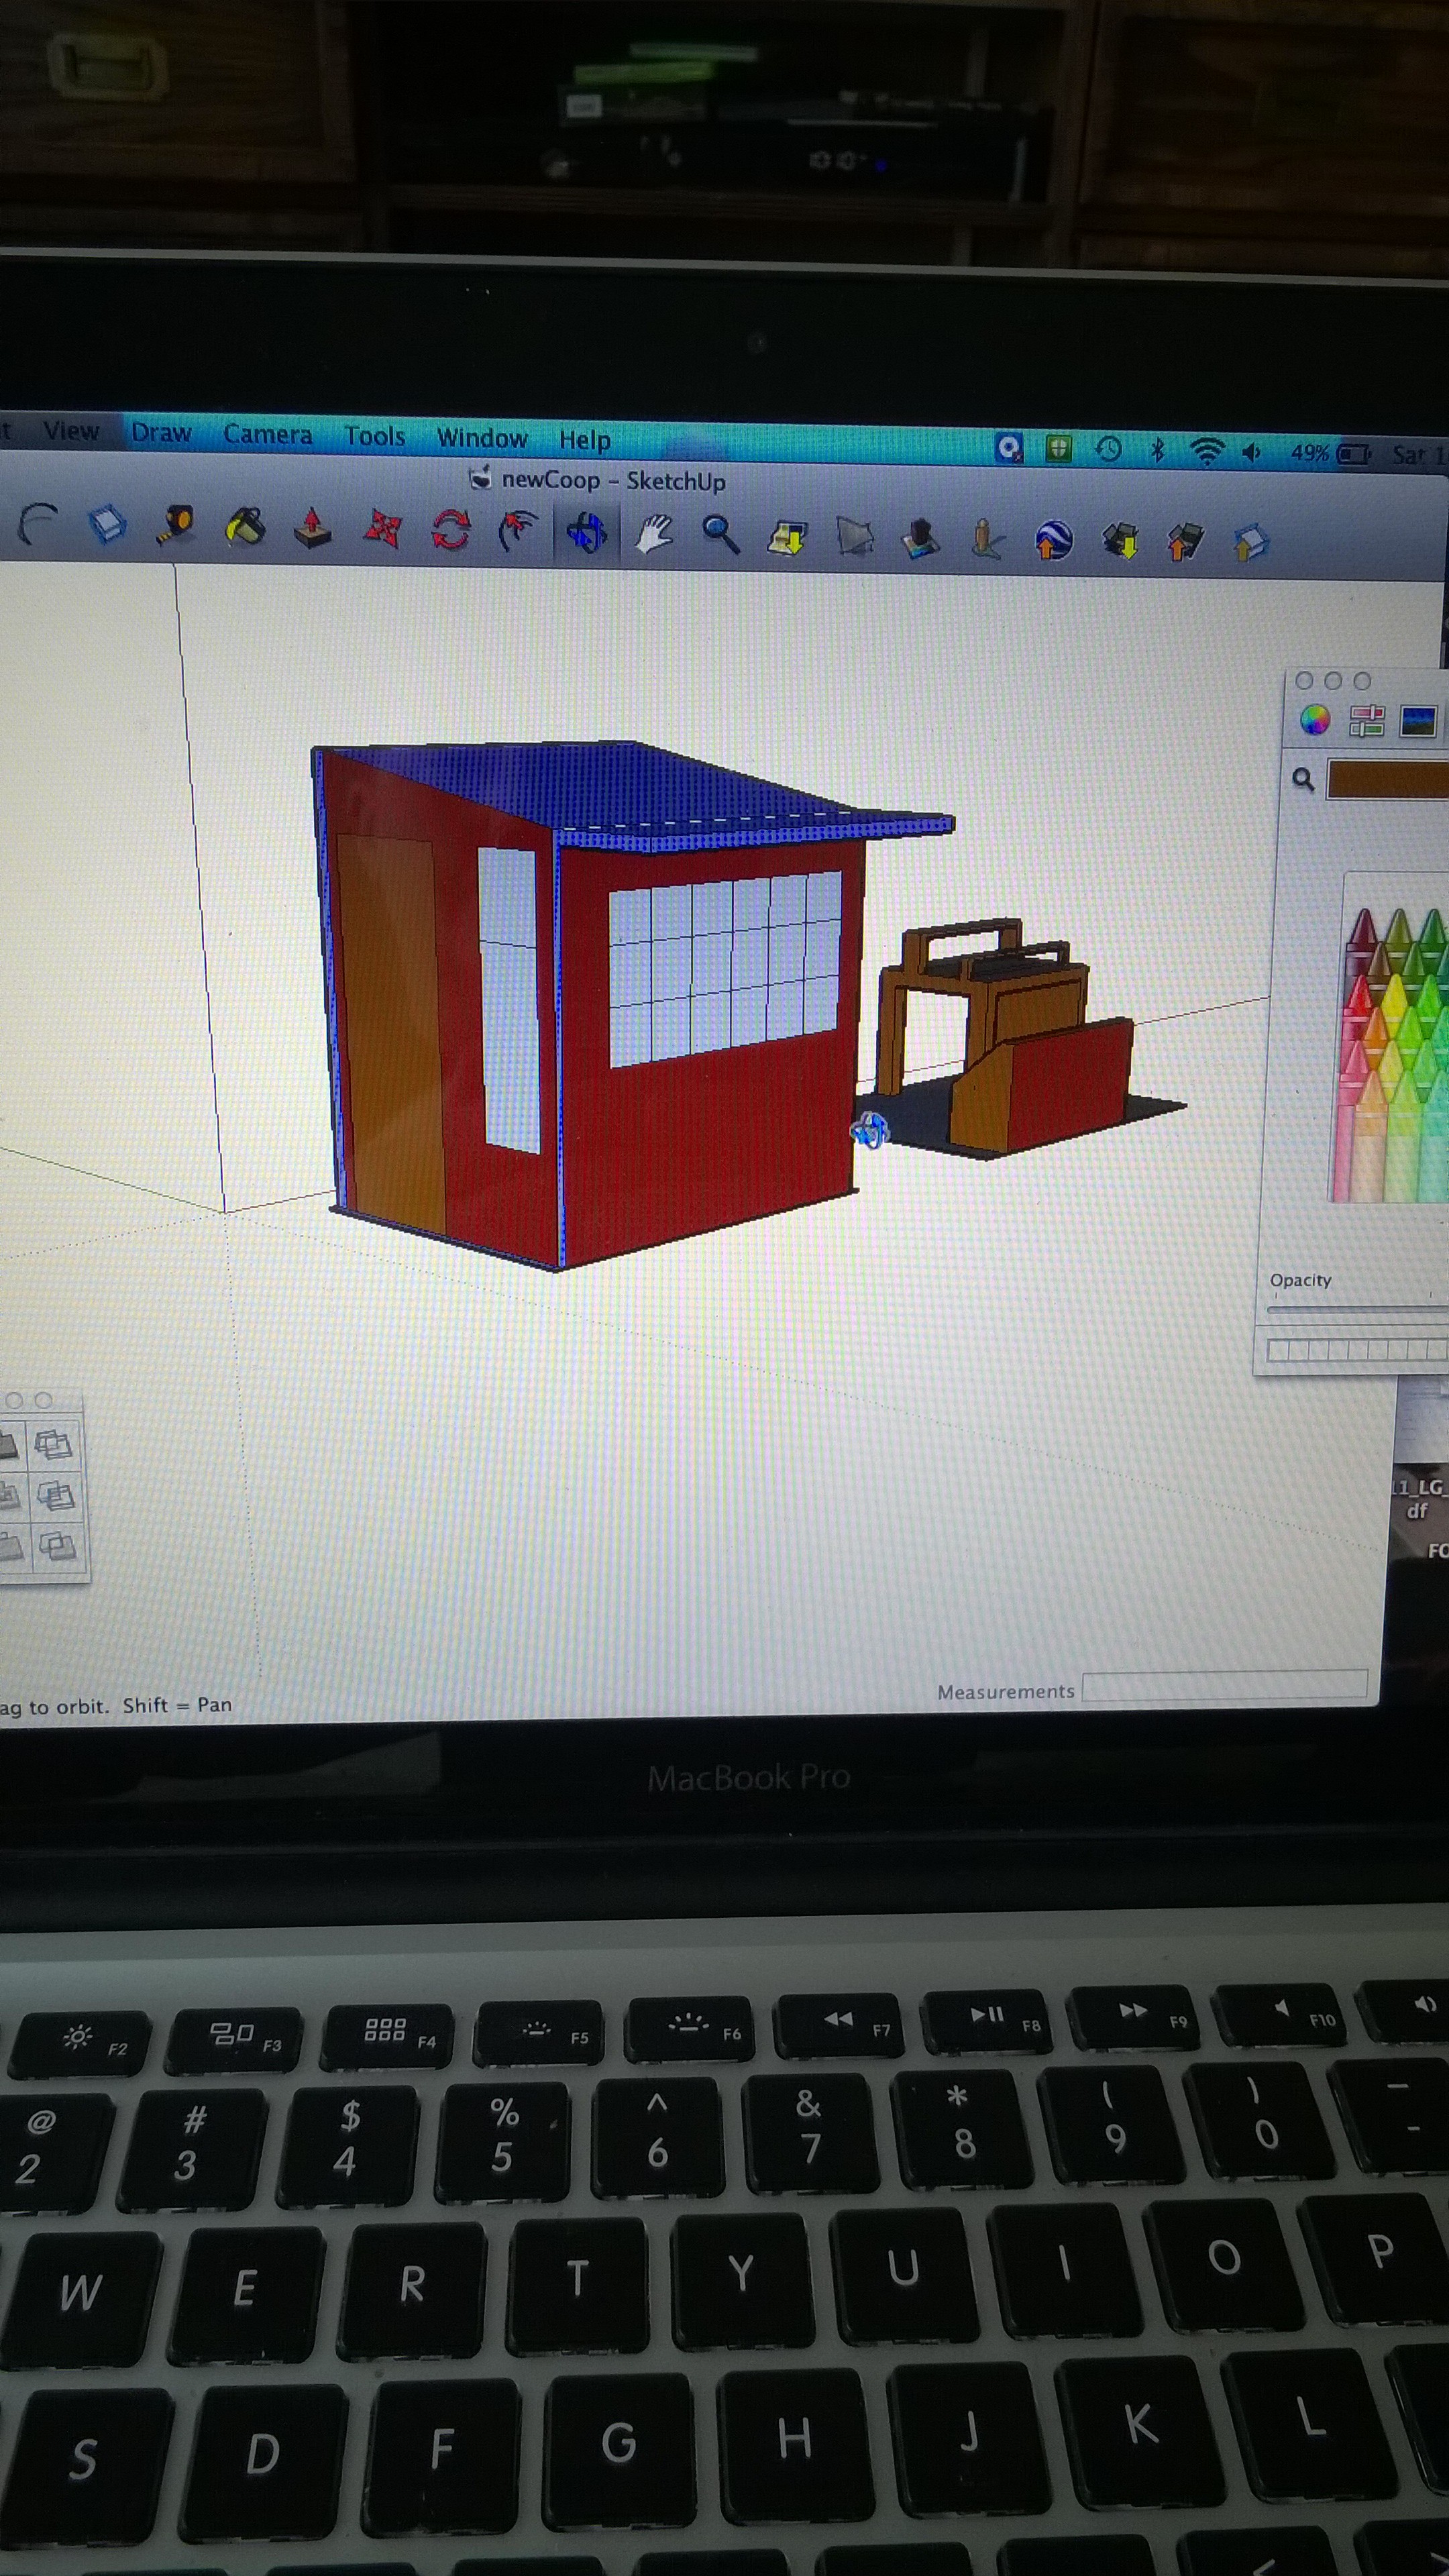Open the Draw menu
1449x2576 pixels.
click(161, 433)
